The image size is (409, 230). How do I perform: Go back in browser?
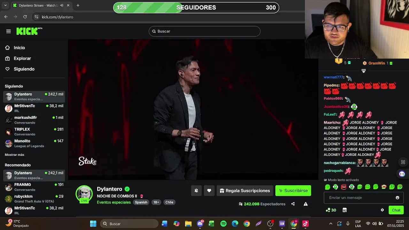pos(6,17)
